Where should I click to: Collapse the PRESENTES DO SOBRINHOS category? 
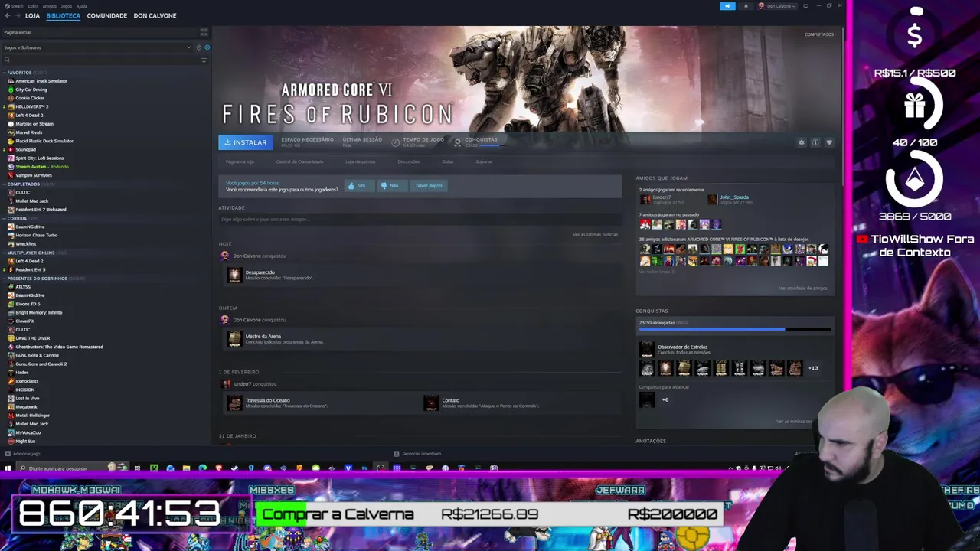tap(5, 279)
